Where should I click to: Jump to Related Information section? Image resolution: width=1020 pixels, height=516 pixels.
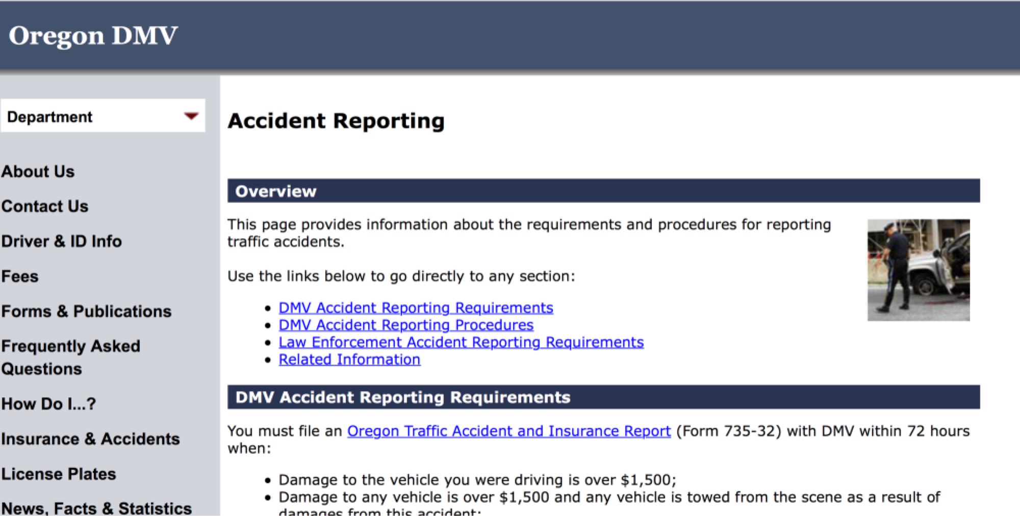click(x=349, y=359)
